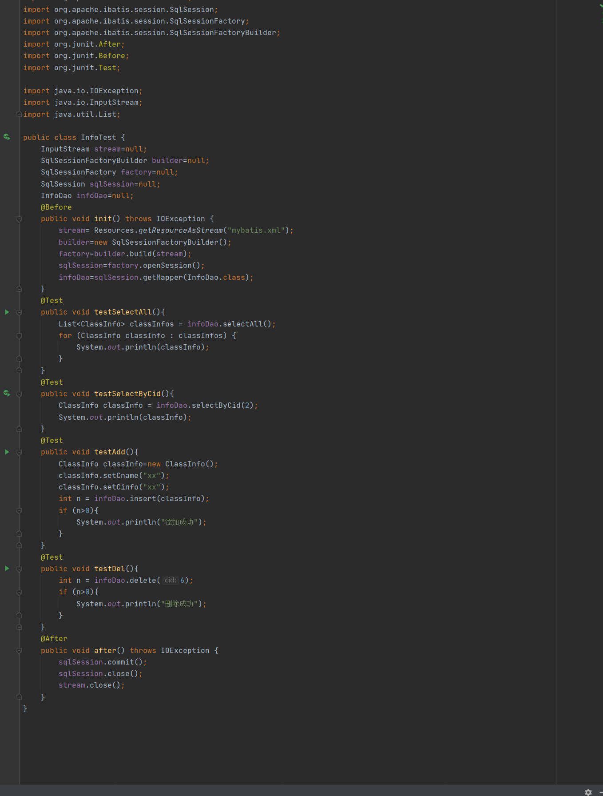The width and height of the screenshot is (603, 796).
Task: Click import org.junit.Before line
Action: 76,56
